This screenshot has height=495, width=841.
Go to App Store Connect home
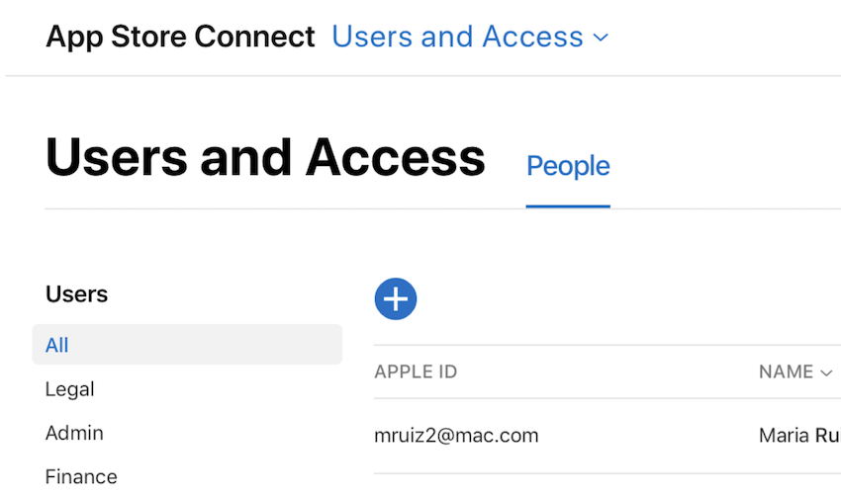pos(180,38)
